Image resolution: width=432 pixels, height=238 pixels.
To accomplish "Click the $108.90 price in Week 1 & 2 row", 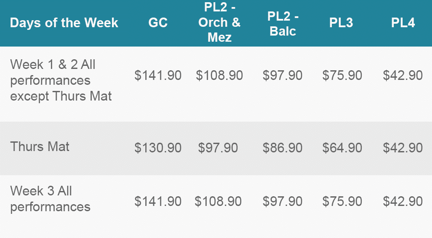I will [220, 76].
